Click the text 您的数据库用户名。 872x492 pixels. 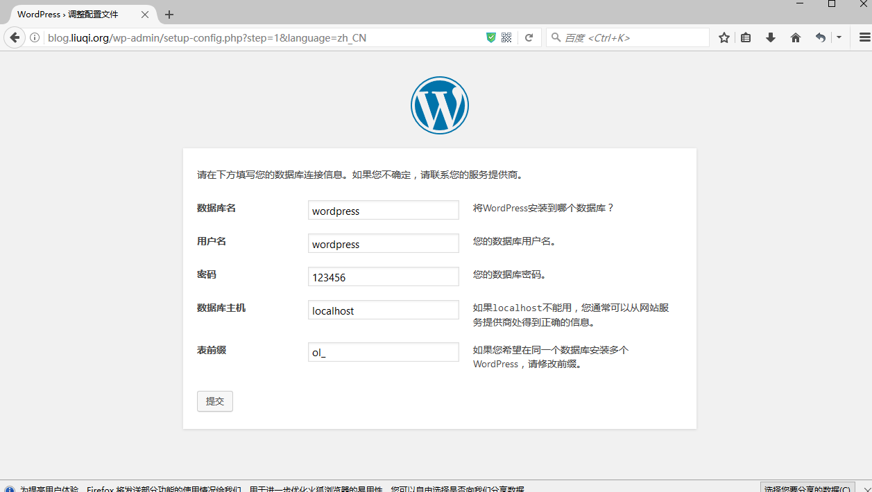[x=515, y=241]
